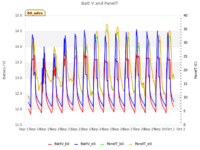Image resolution: width=200 pixels, height=150 pixels.
Task: Click the orange PanelT_e0 legend swatch
Action: pyautogui.click(x=131, y=144)
